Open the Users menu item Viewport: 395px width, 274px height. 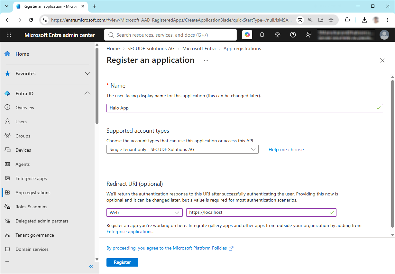pos(21,122)
